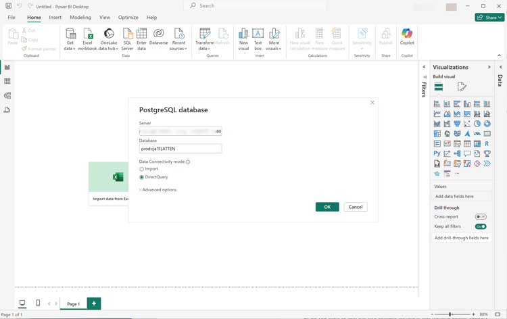
Task: Select the Gauge visual
Action: click(477, 134)
